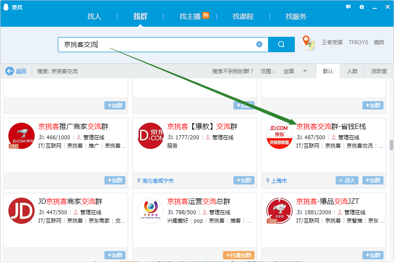This screenshot has width=394, height=262.
Task: Open group 京挑客交流群-省钱E栈 title
Action: pyautogui.click(x=331, y=127)
